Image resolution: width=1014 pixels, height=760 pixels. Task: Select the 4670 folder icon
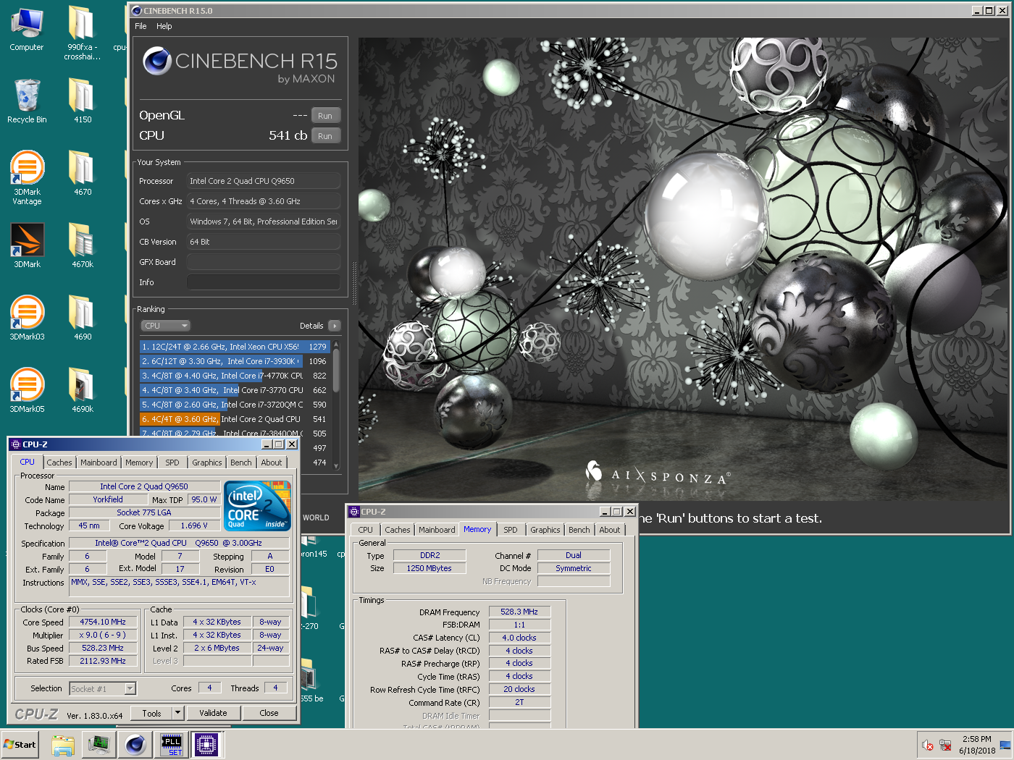pos(82,174)
